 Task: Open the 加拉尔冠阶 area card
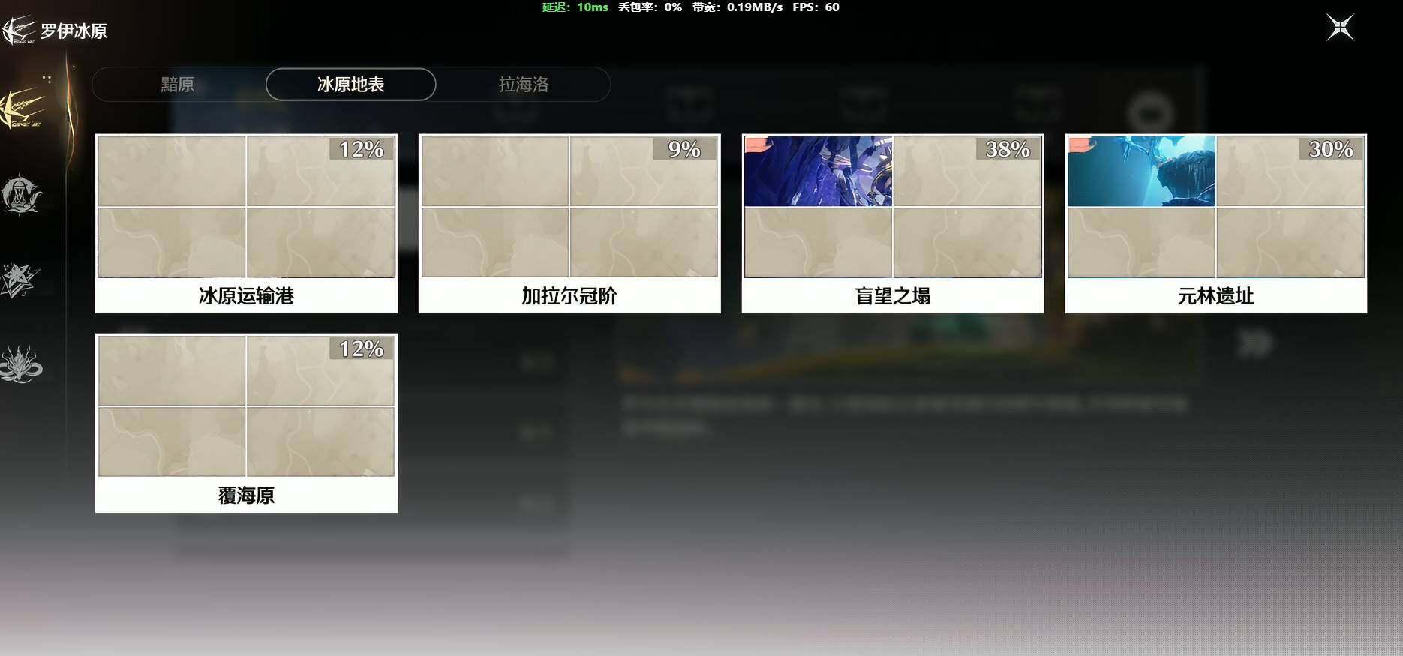(x=569, y=223)
